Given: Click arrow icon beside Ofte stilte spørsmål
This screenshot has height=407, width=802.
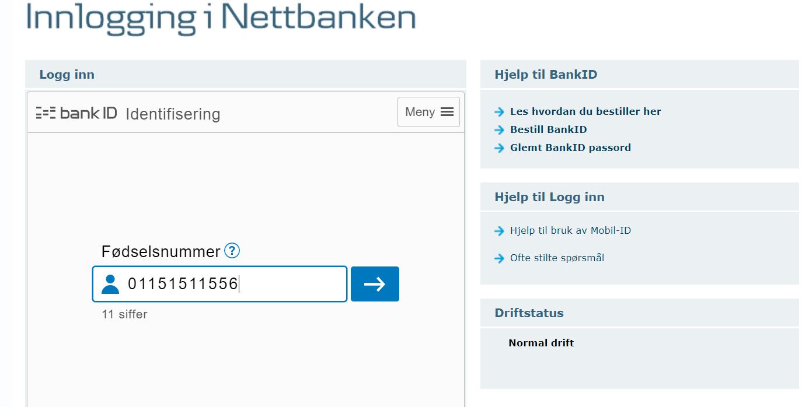Looking at the screenshot, I should click(x=499, y=258).
